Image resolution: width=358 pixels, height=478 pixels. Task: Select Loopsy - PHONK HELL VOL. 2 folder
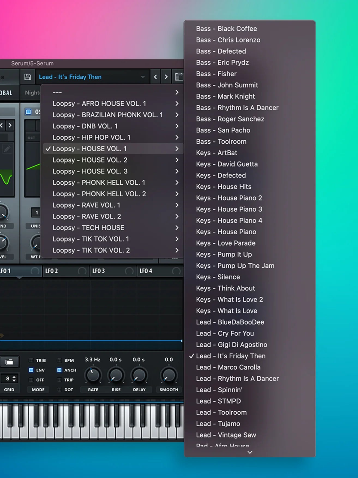113,194
